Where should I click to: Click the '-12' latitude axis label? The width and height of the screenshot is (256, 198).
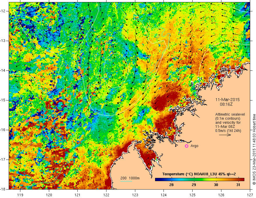[3, 11]
